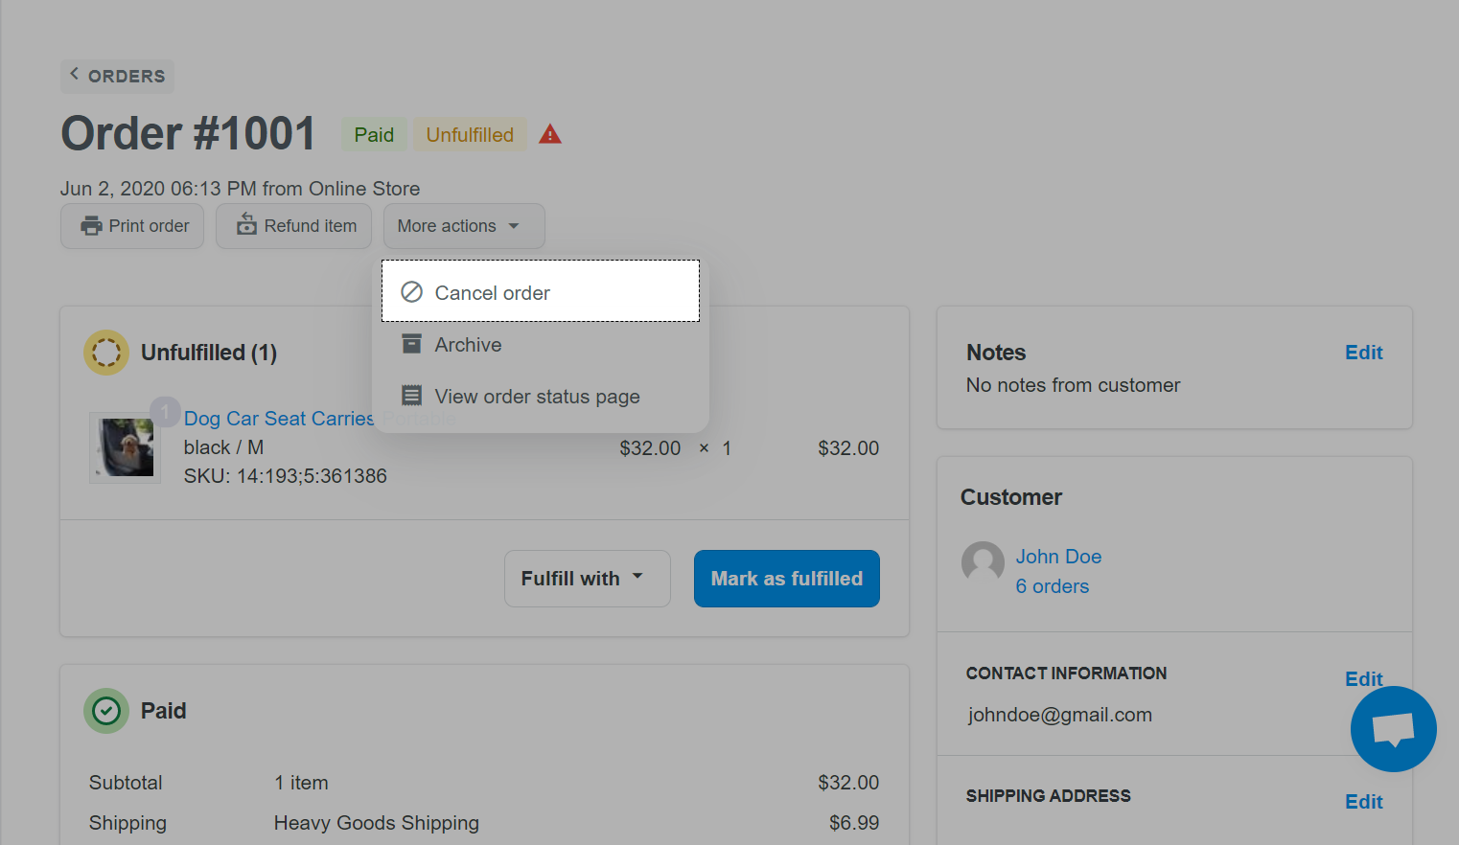The image size is (1459, 845).
Task: Click the black / M variant text
Action: click(x=223, y=447)
